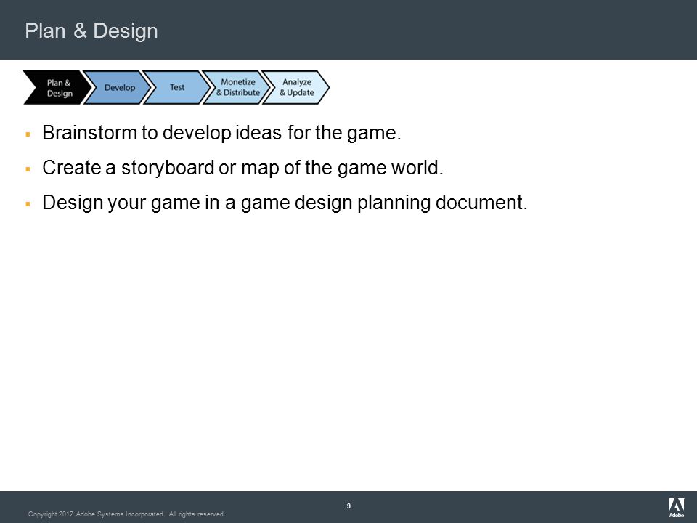Select the 'Analyze & Update' chevron step
The image size is (697, 523).
[x=296, y=88]
